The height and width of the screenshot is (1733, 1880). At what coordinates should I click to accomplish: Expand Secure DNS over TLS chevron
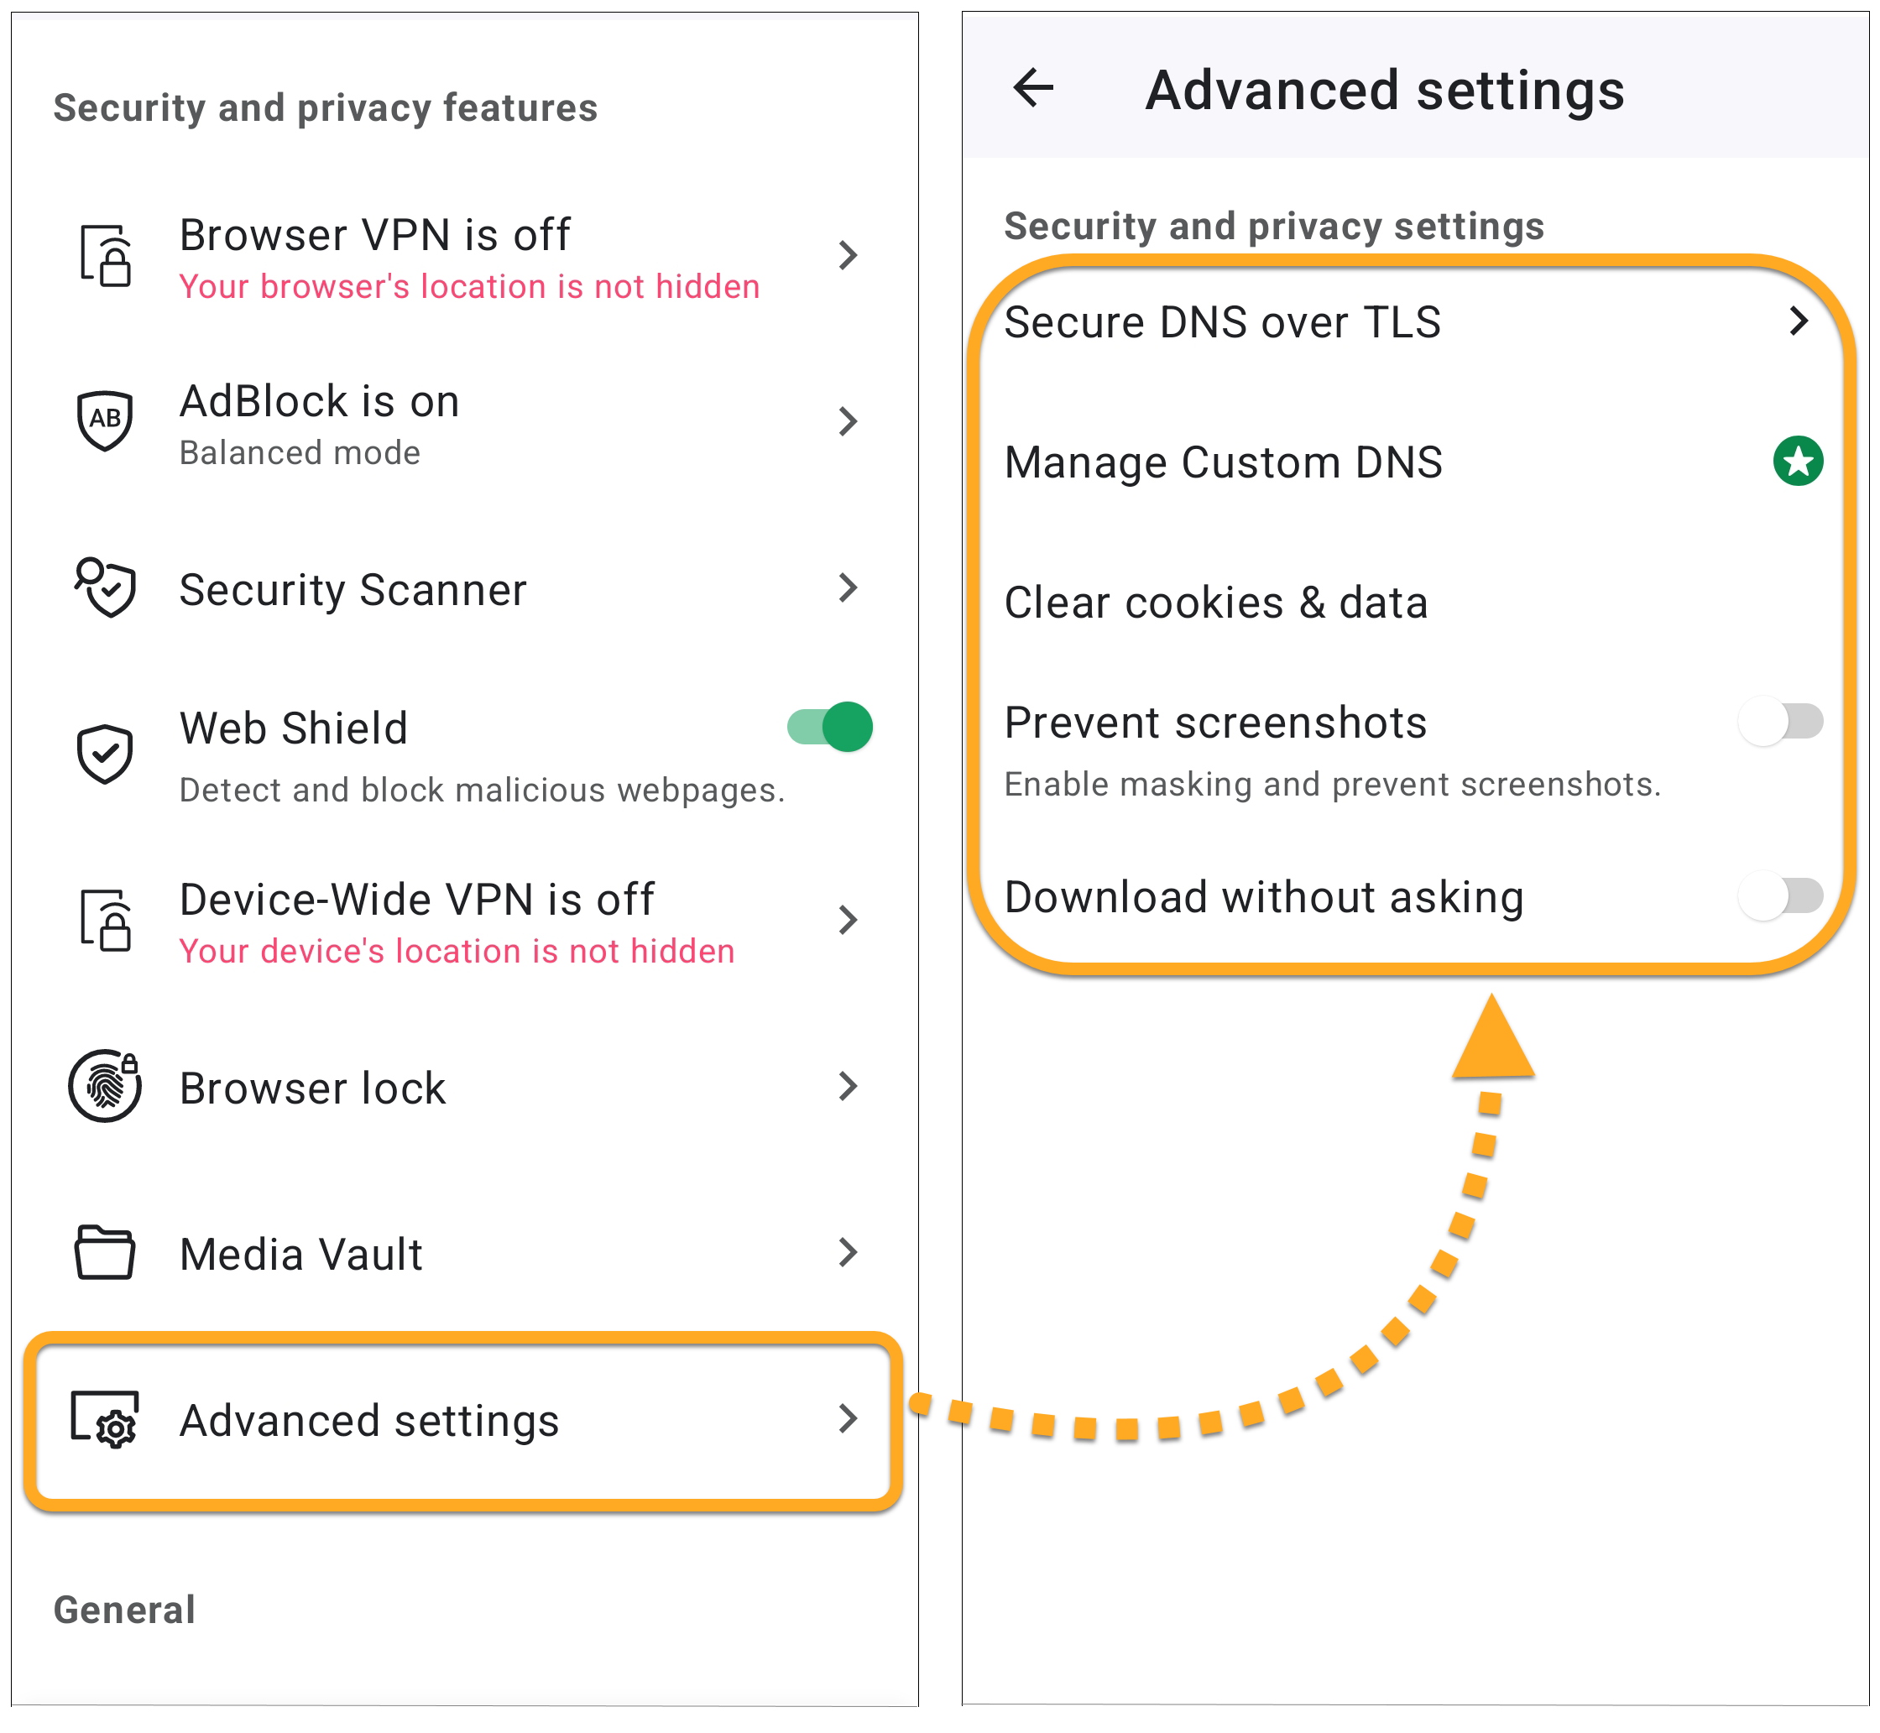[x=1798, y=321]
